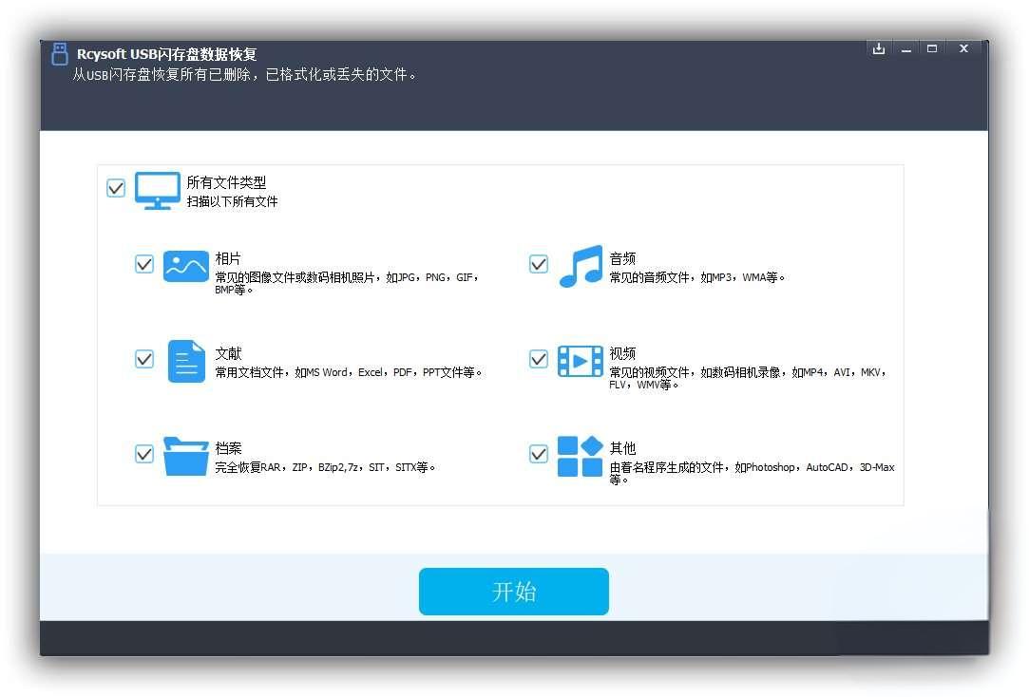Click the four-shapes icon for 其他
The width and height of the screenshot is (1029, 697).
[x=581, y=456]
